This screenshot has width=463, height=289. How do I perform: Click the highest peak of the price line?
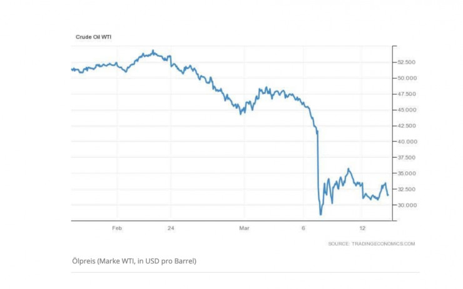[x=153, y=51]
